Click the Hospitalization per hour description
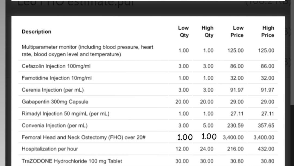The image size is (294, 166). tap(50, 149)
